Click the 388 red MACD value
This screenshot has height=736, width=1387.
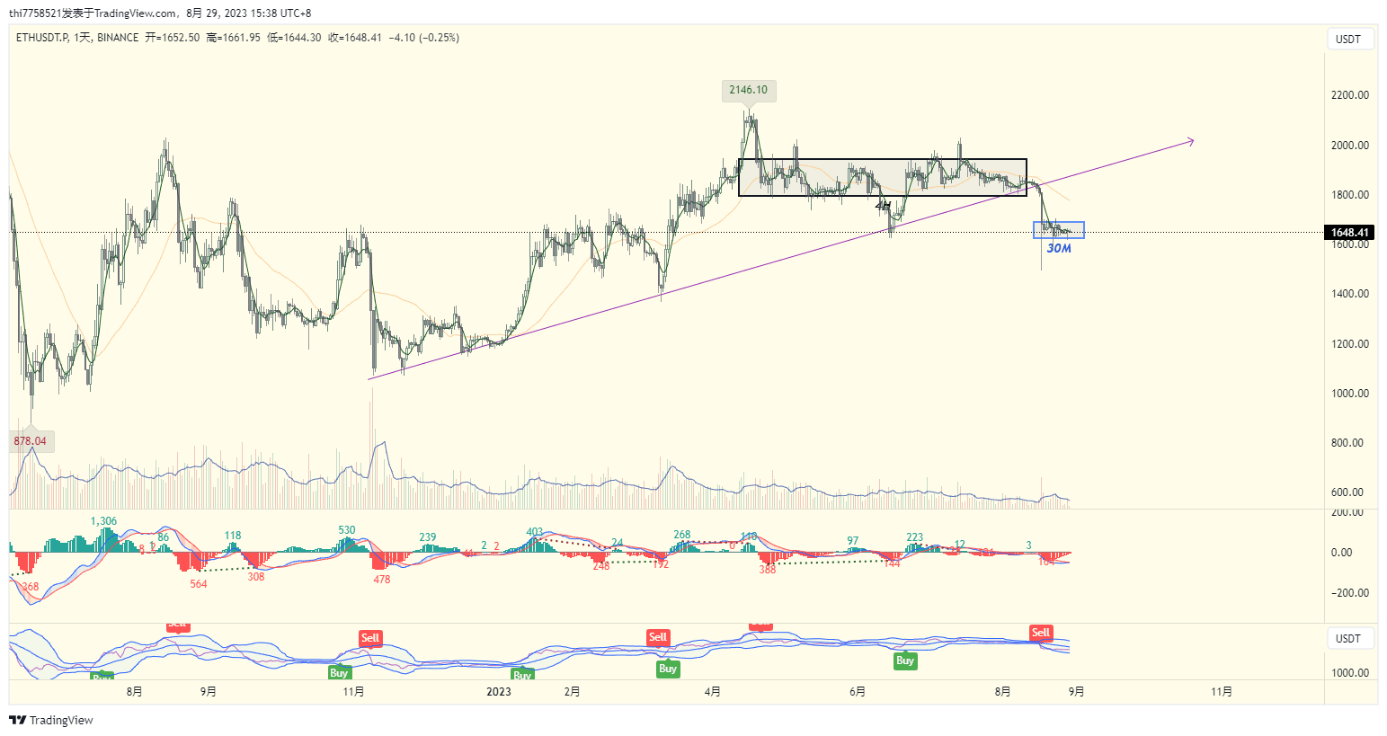pos(768,570)
